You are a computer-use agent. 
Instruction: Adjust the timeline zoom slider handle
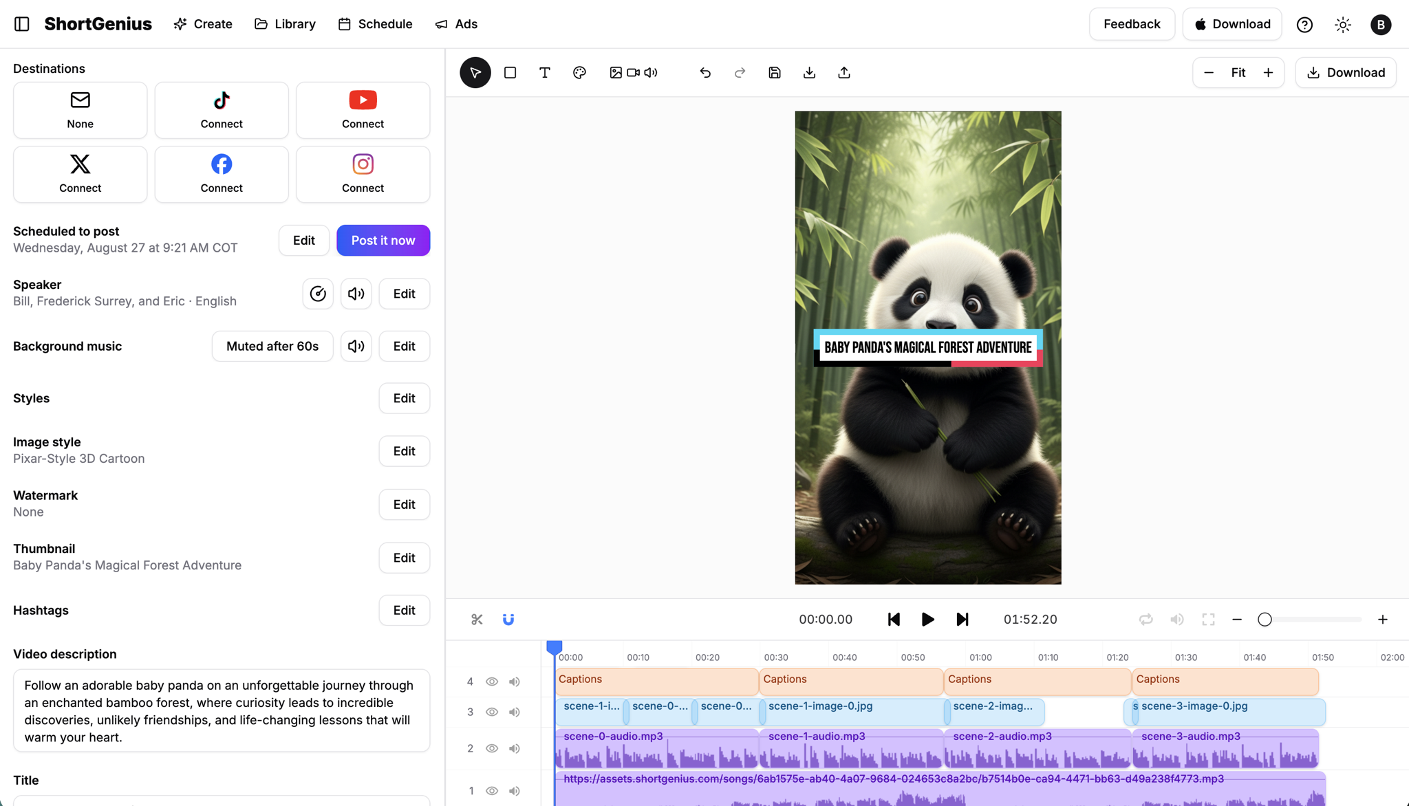[x=1265, y=620]
